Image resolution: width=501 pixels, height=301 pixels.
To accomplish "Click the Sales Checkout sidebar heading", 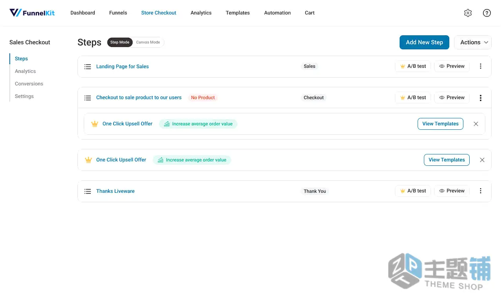I will point(30,42).
